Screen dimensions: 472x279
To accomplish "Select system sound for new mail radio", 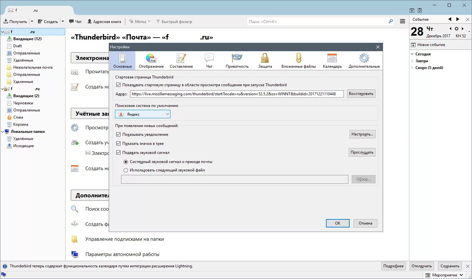I will 126,162.
